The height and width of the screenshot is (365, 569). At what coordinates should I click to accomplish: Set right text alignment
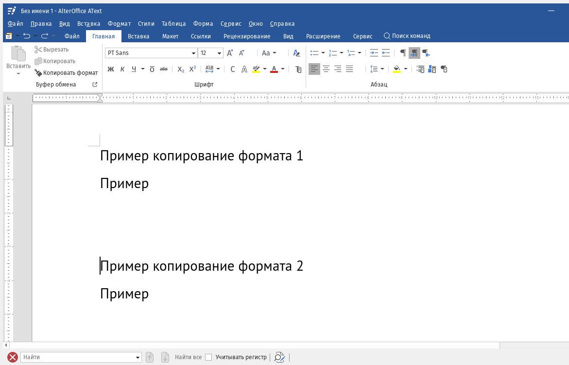pyautogui.click(x=338, y=69)
